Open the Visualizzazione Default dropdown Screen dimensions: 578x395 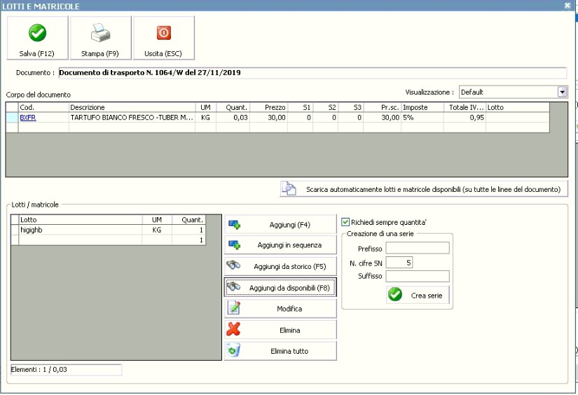[x=562, y=92]
